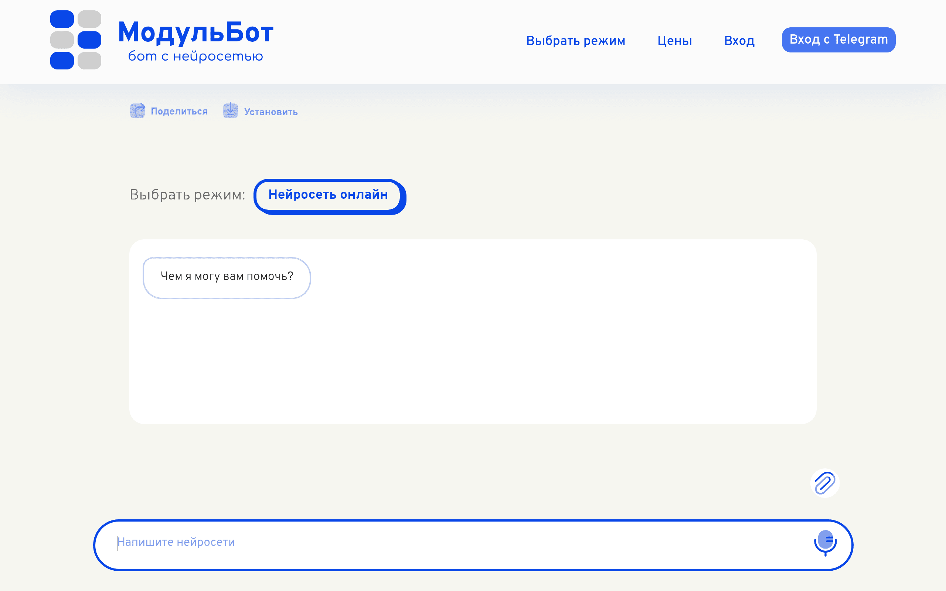Open the Вход login link

[739, 41]
